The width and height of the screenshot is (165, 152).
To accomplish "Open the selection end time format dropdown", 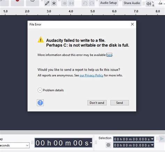I will coord(152,145).
